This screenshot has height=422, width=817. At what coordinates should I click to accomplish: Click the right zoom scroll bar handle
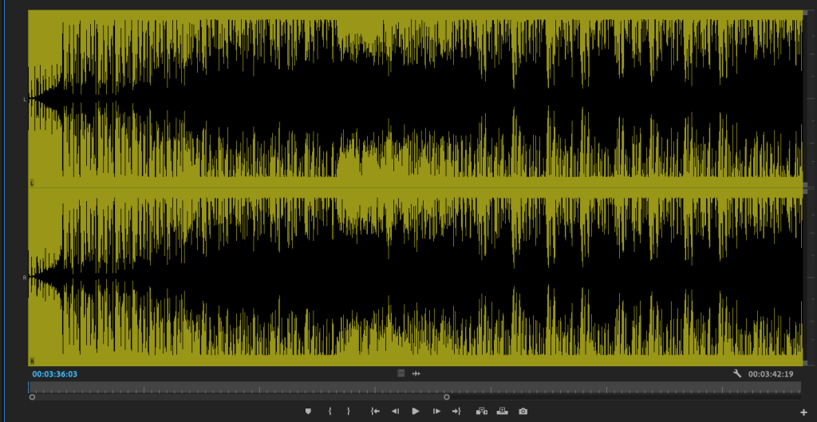(447, 397)
